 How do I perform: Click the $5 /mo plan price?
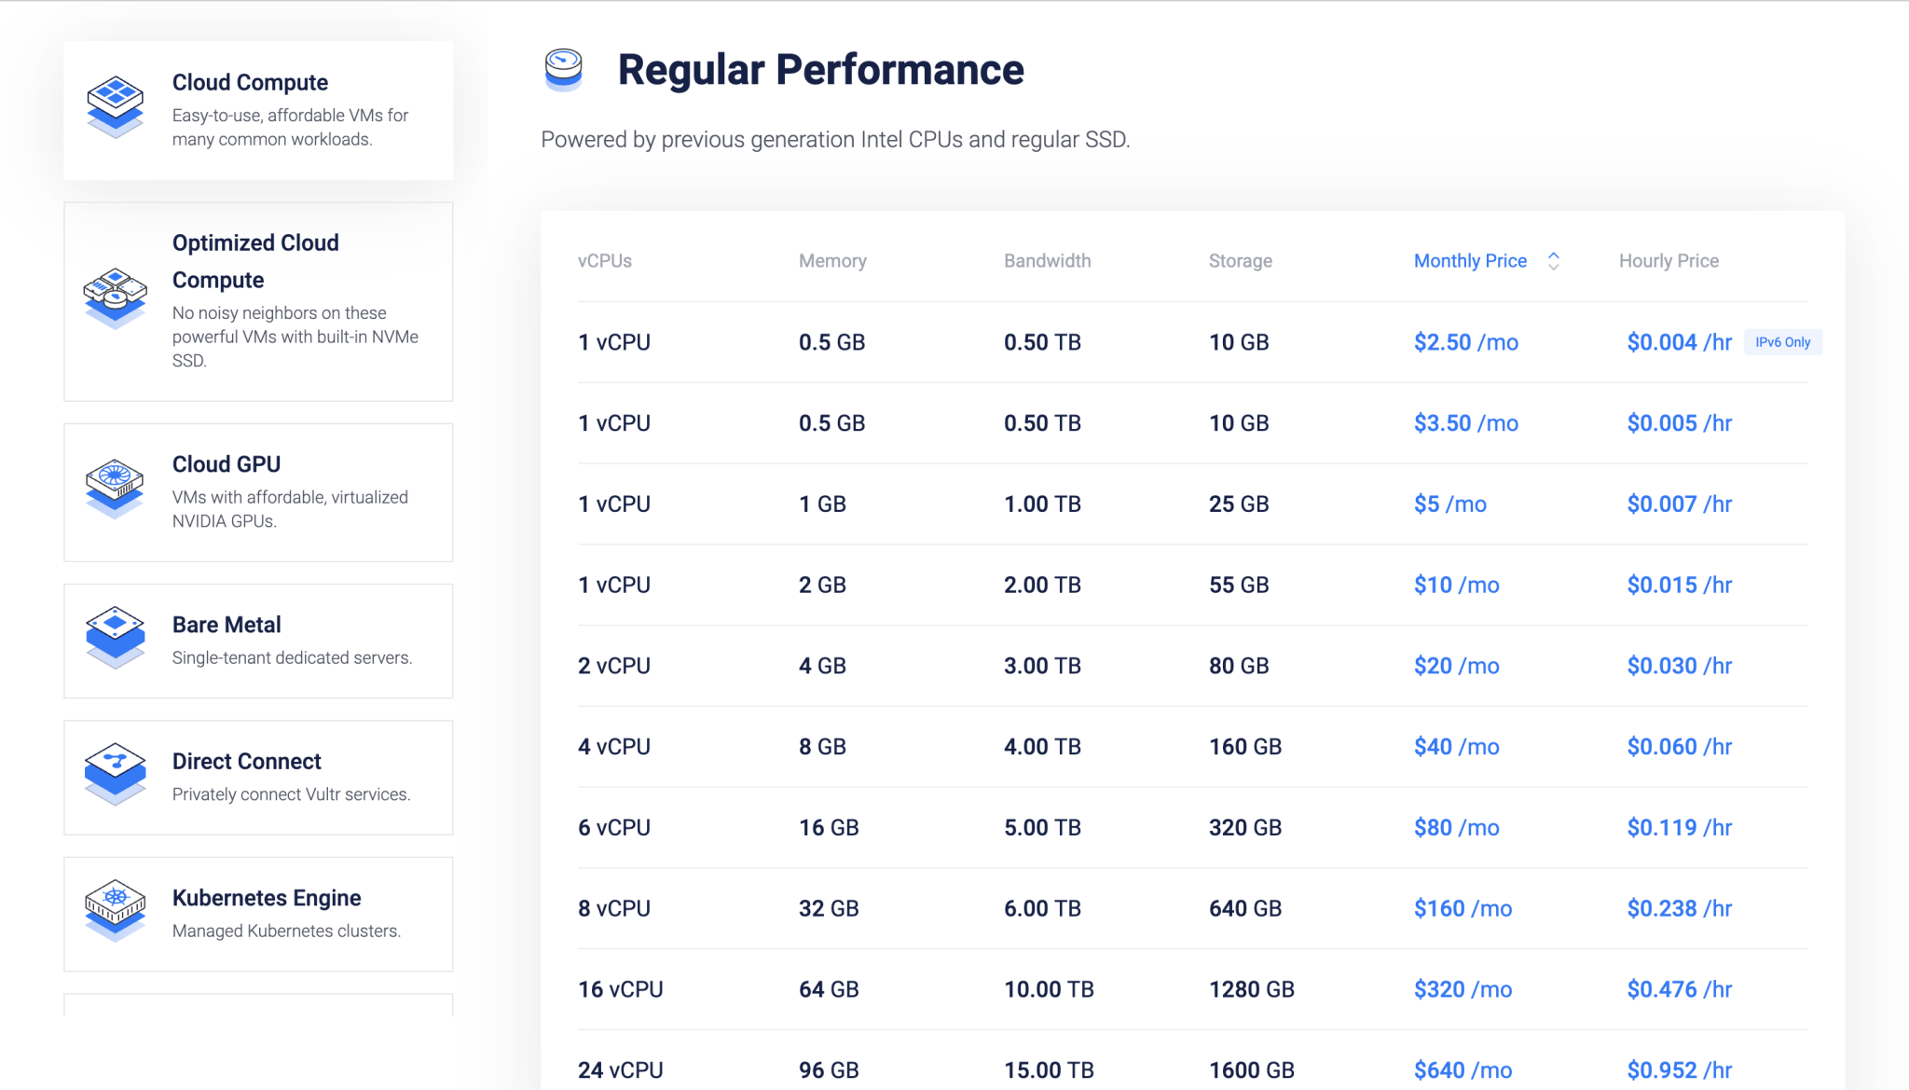pyautogui.click(x=1450, y=504)
